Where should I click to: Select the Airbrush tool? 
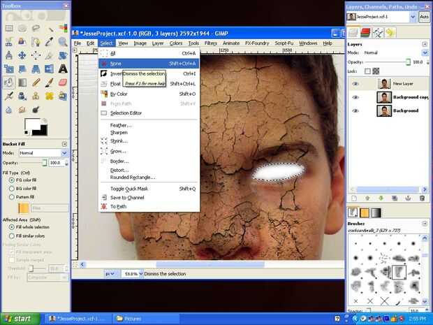tap(9, 96)
